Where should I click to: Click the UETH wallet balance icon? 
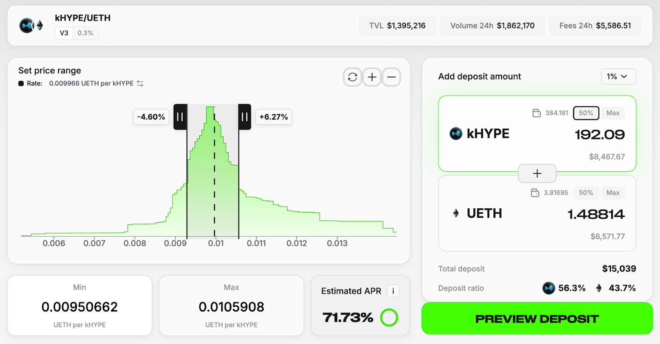[535, 193]
